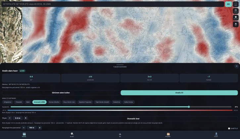Image resolution: width=240 pixels, height=139 pixels.
Task: Select the Gölgeleme analysis layer
Action: pos(8,102)
